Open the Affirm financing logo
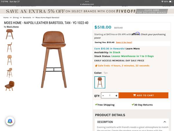 135,34
